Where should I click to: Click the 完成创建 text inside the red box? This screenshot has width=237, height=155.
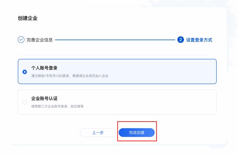click(137, 132)
